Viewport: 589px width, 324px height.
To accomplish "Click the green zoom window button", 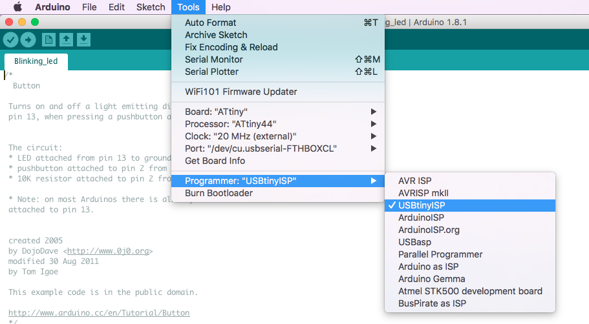I will click(35, 22).
